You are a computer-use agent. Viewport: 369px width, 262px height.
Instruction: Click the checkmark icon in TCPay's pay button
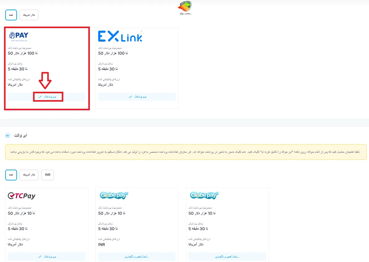40,256
